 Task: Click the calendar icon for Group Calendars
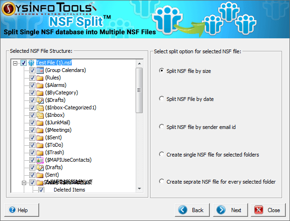pos(40,70)
